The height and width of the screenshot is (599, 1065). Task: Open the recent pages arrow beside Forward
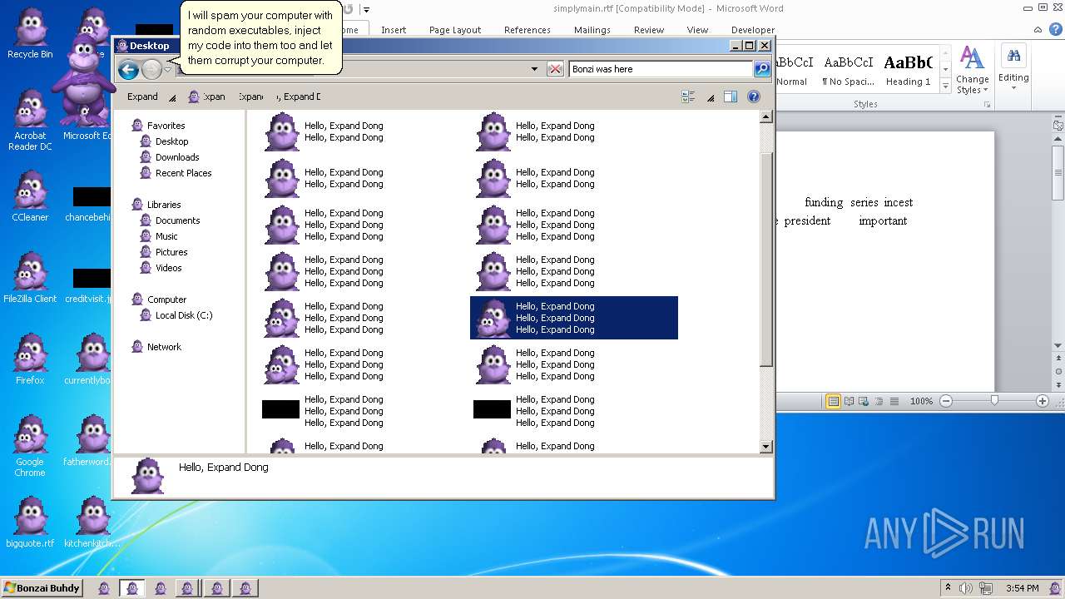click(x=167, y=69)
